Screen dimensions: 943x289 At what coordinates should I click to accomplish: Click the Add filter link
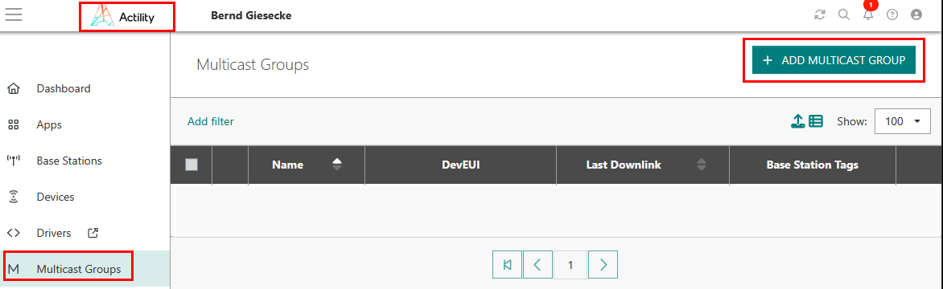pos(211,122)
